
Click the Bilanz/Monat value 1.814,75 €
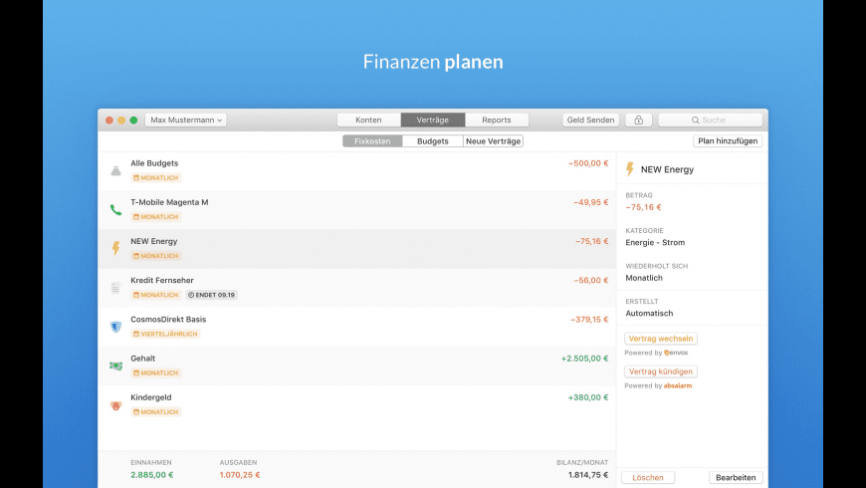point(588,475)
